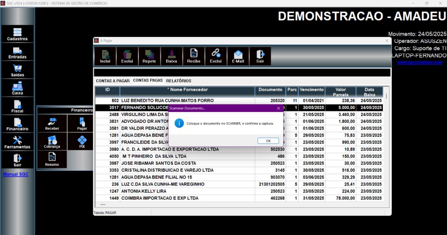
Task: Click the E-Mail toolbar icon
Action: coord(238,56)
